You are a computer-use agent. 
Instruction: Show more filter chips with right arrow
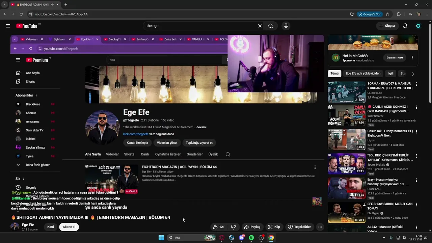(x=413, y=74)
